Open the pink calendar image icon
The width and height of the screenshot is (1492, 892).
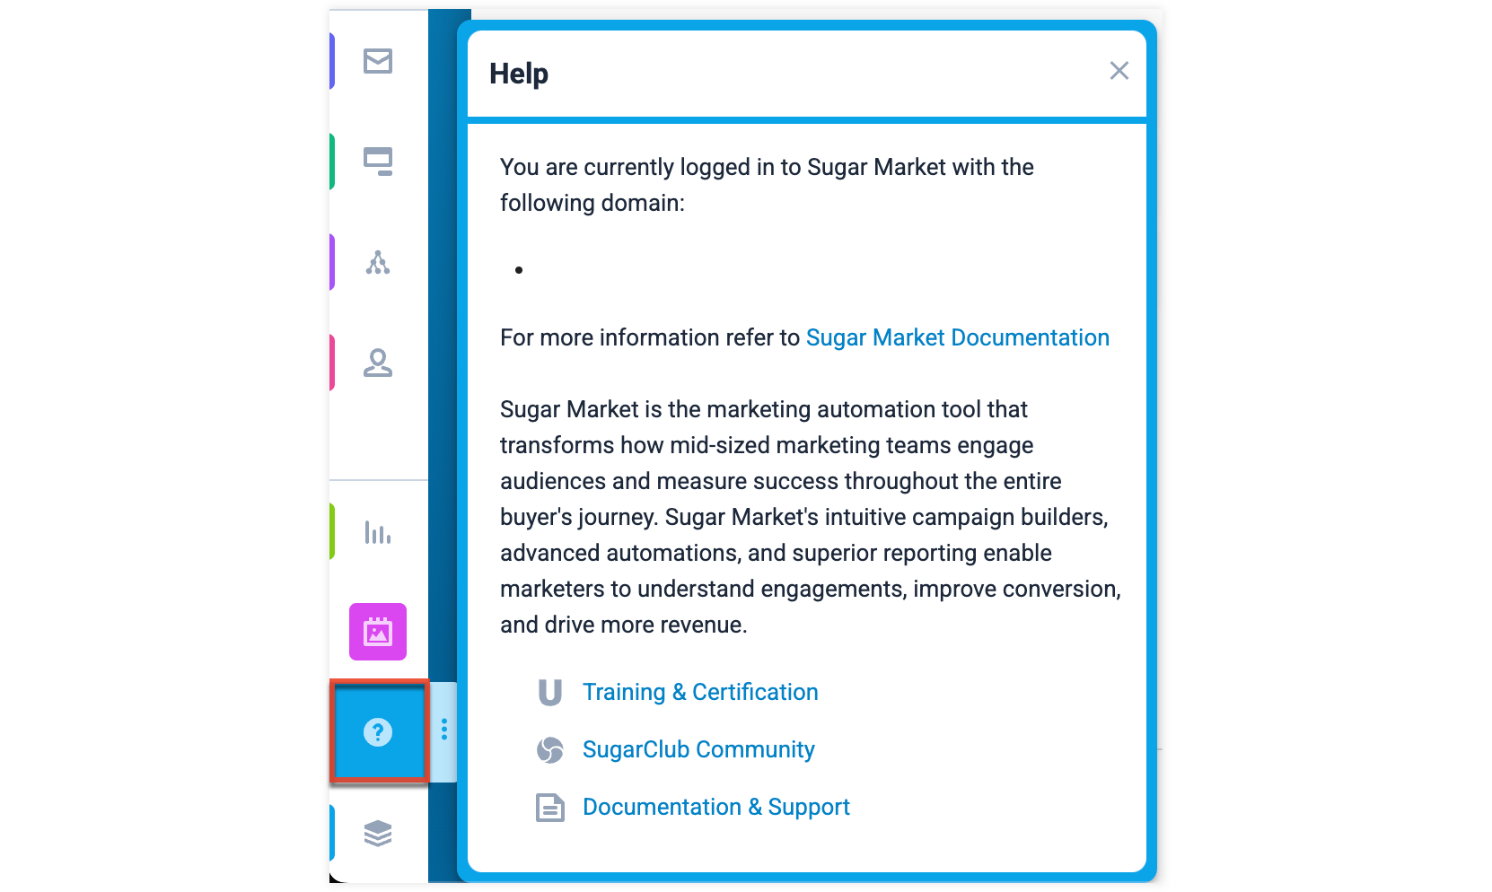pos(378,632)
